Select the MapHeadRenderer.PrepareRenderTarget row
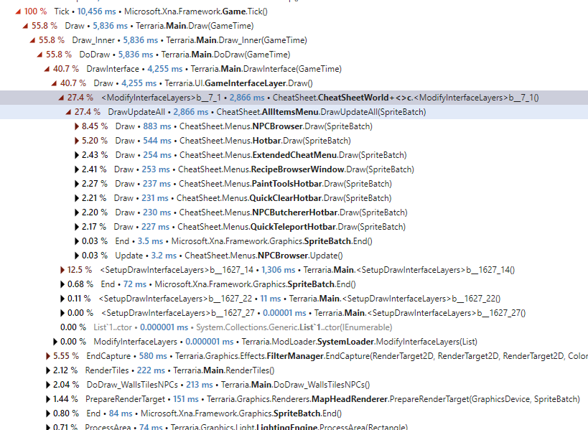The height and width of the screenshot is (430, 588). click(294, 399)
